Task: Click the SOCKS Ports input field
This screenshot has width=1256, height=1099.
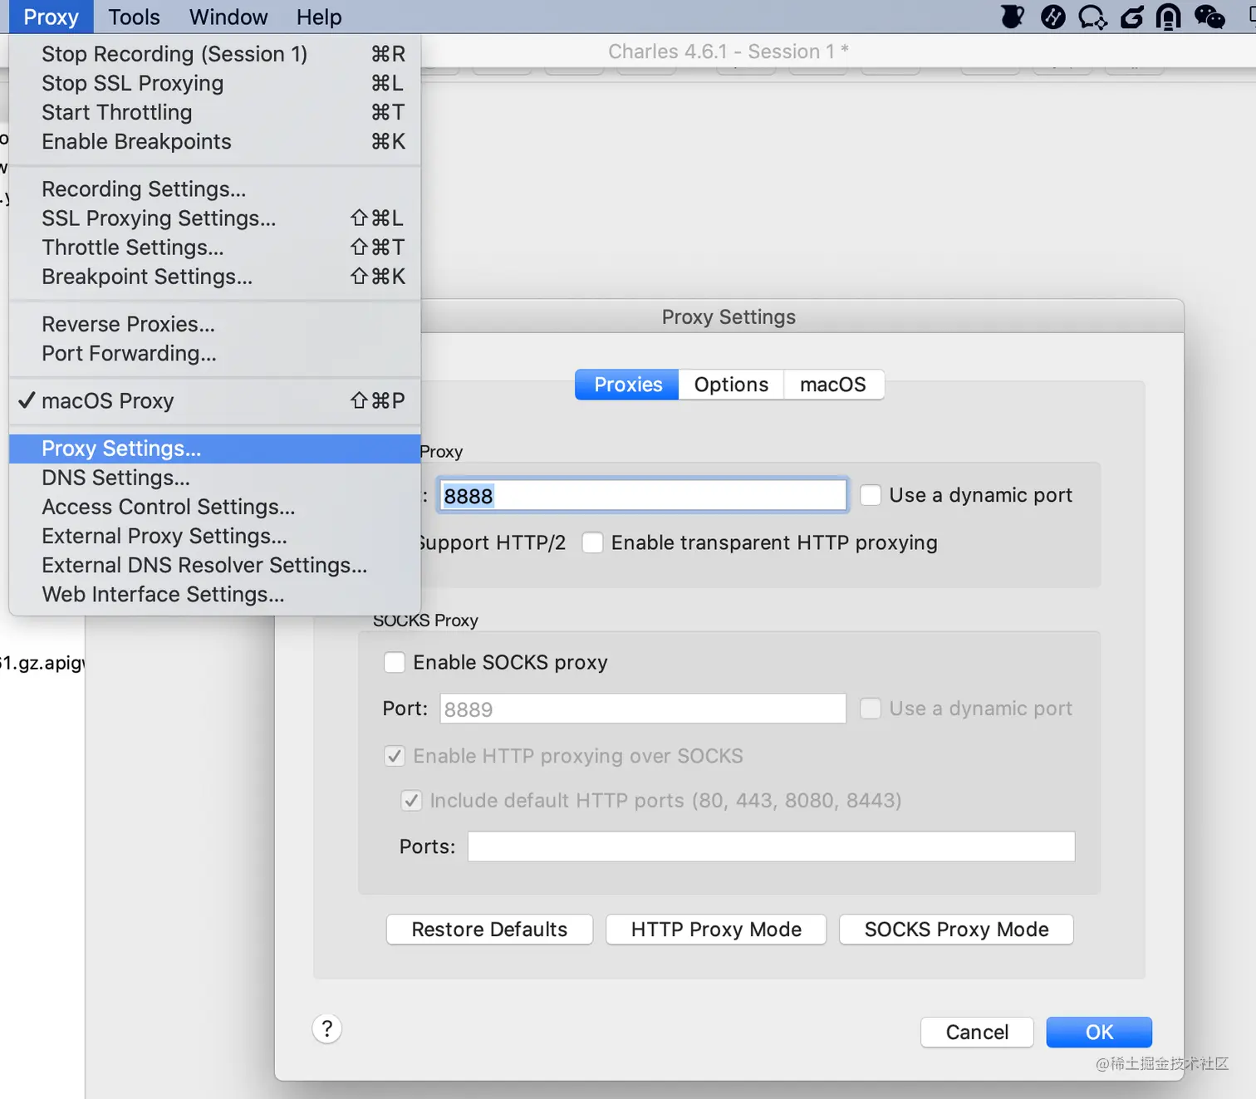Action: click(771, 846)
